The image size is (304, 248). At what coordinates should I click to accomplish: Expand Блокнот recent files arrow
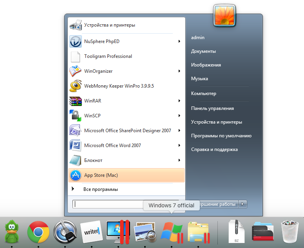(179, 160)
